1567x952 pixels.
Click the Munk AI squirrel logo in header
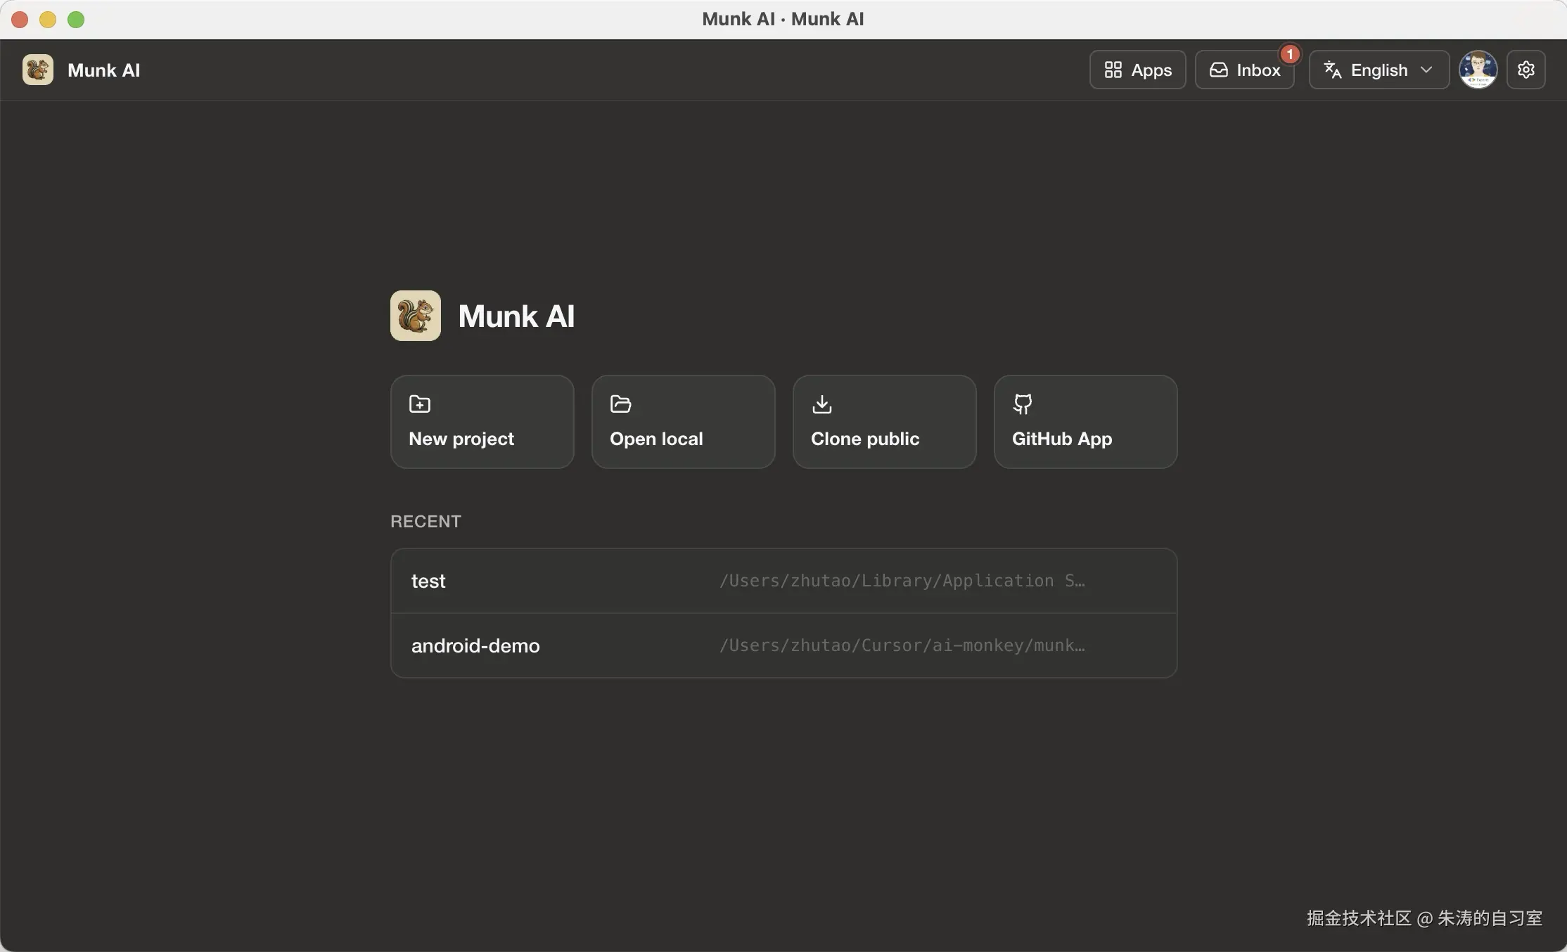click(x=38, y=70)
